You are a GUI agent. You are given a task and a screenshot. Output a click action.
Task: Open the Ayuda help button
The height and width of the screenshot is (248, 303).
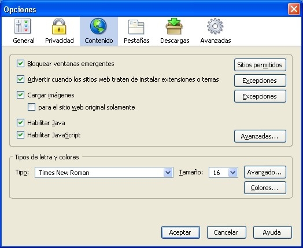(272, 232)
